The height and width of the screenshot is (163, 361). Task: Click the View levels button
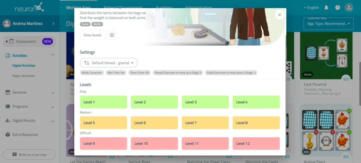[92, 35]
